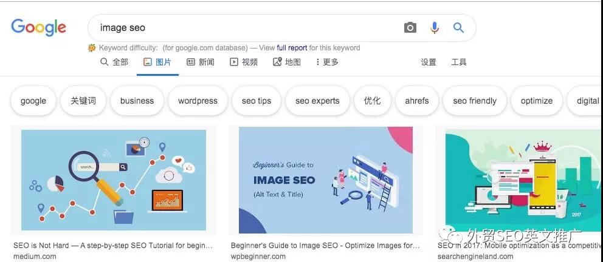This screenshot has height=262, width=603.
Task: Open the Beginner's Guide to Image SEO thumbnail
Action: point(326,180)
